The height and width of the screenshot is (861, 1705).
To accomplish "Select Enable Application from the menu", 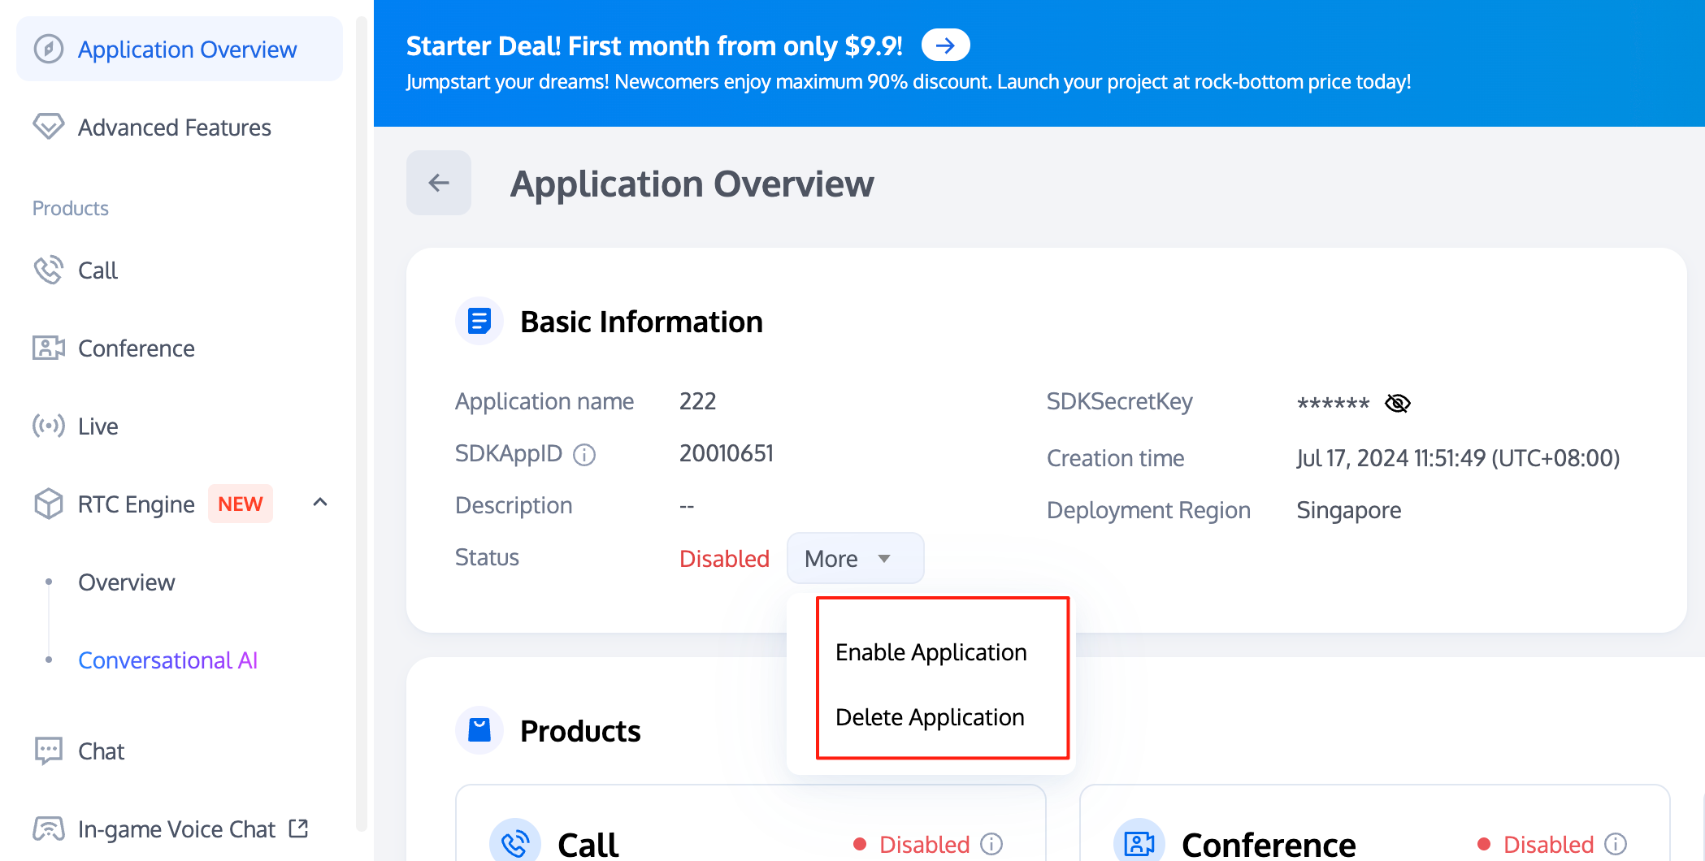I will (x=931, y=652).
